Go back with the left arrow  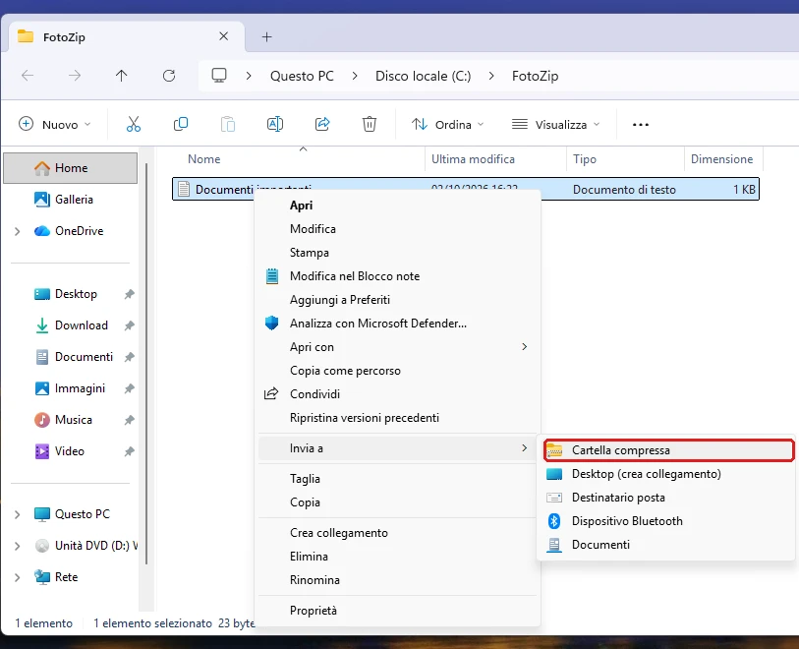click(28, 76)
